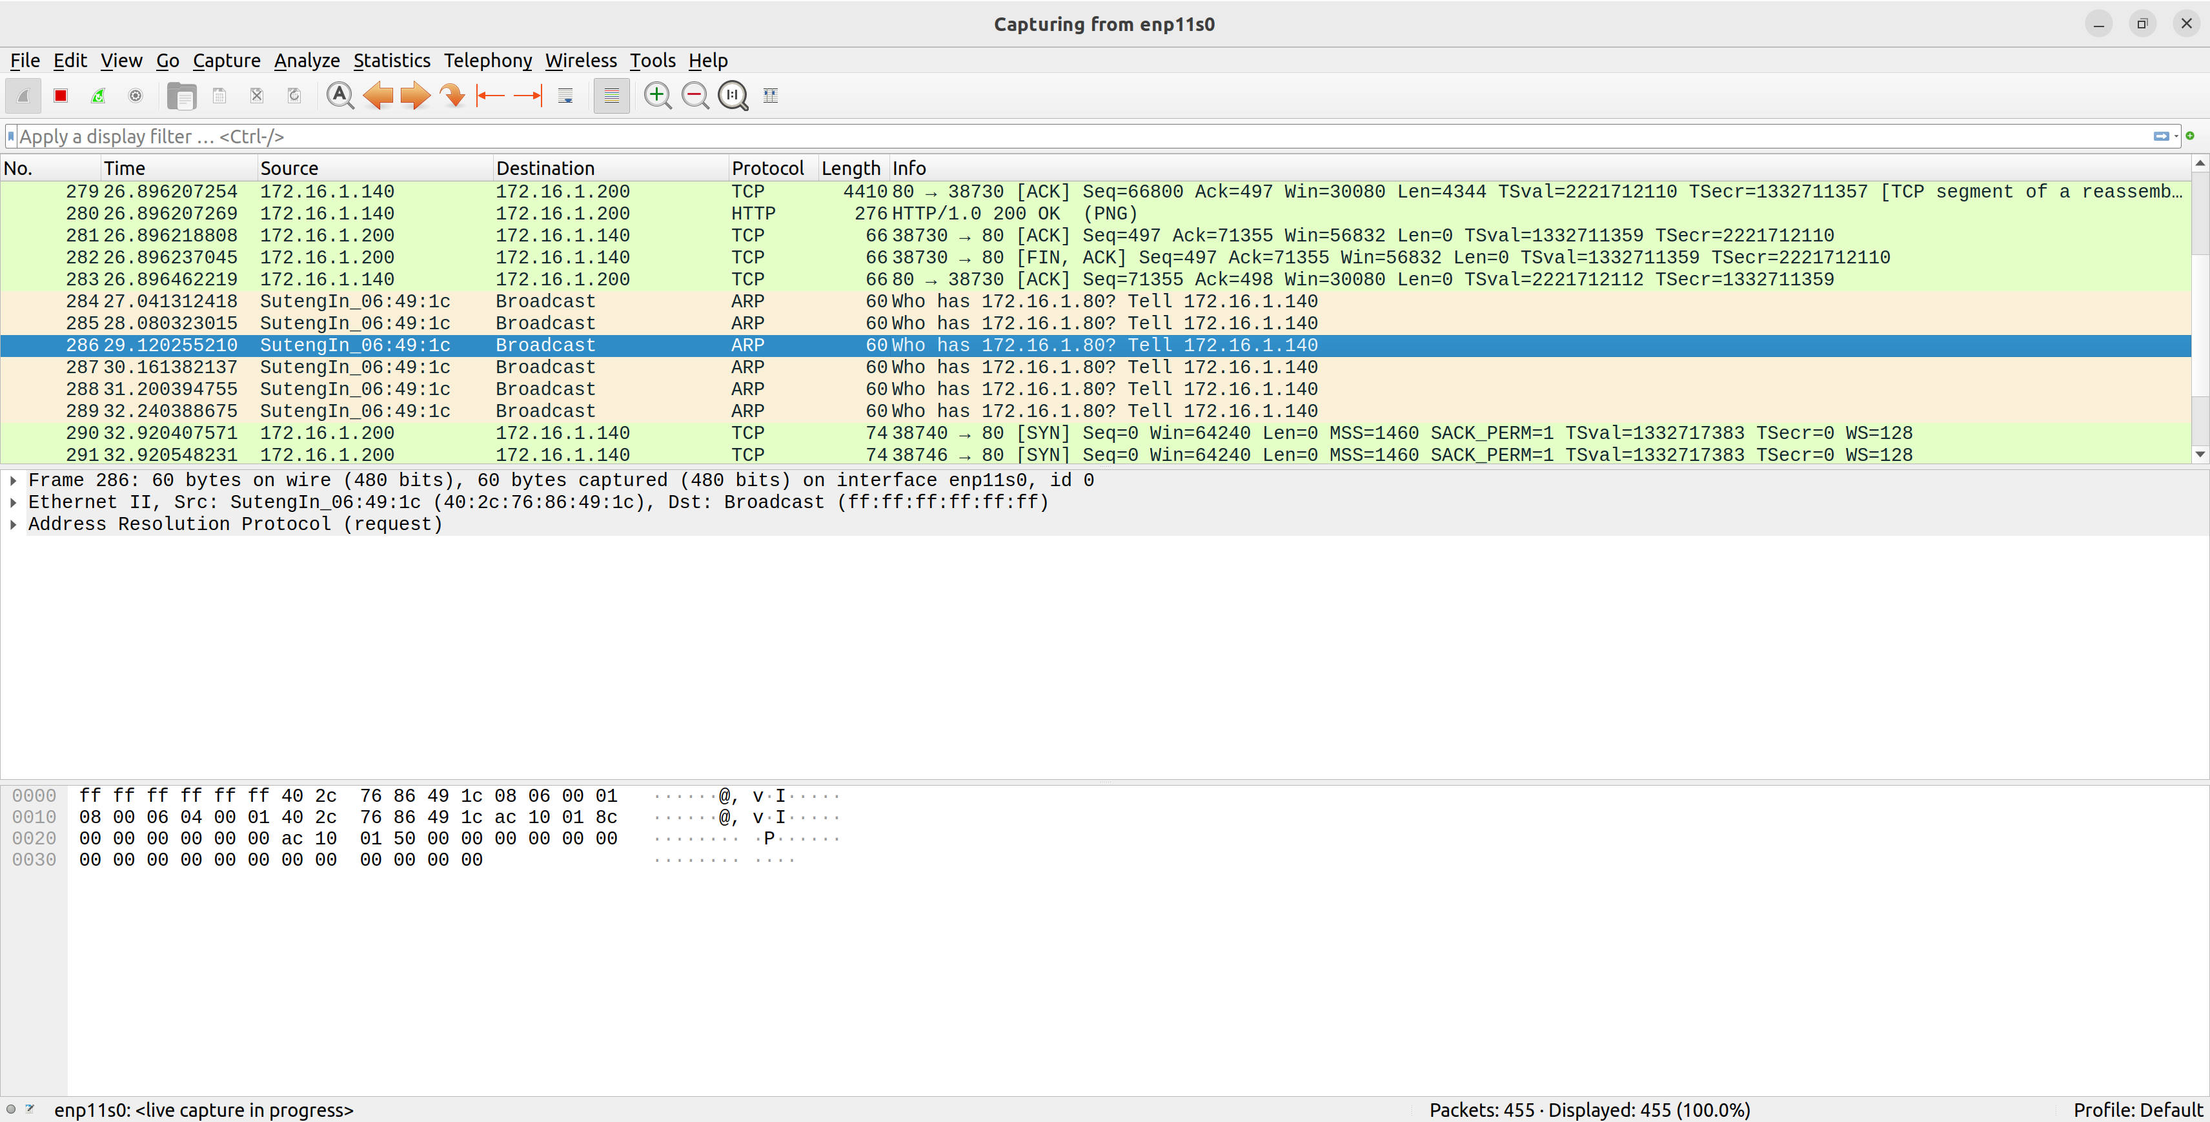Open capture options gear icon
This screenshot has width=2210, height=1122.
point(135,95)
